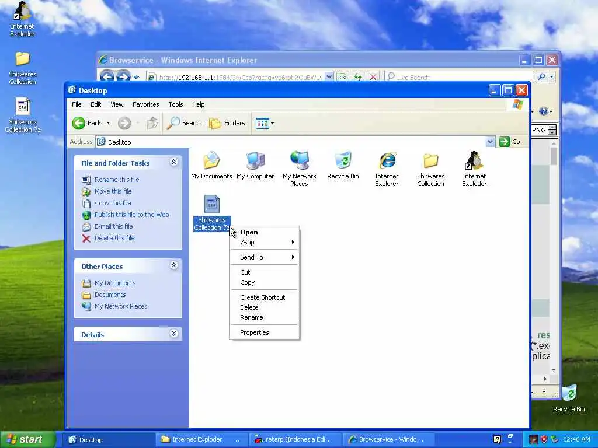Choose Create Shortcut in context menu
The height and width of the screenshot is (448, 598).
264,297
